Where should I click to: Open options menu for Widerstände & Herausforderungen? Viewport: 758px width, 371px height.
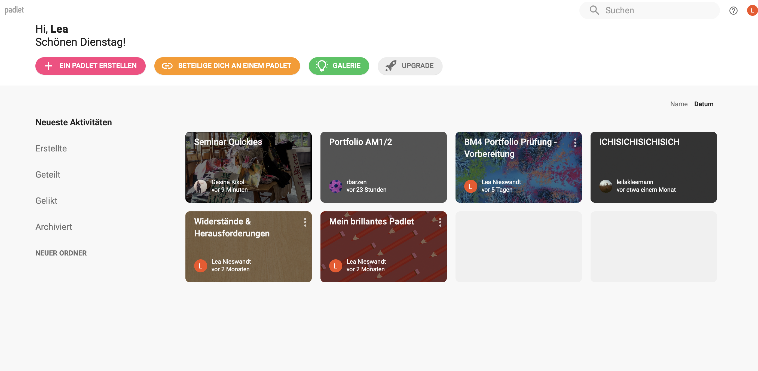coord(305,222)
